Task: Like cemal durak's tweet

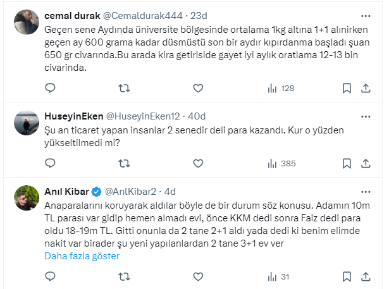Action: point(197,88)
